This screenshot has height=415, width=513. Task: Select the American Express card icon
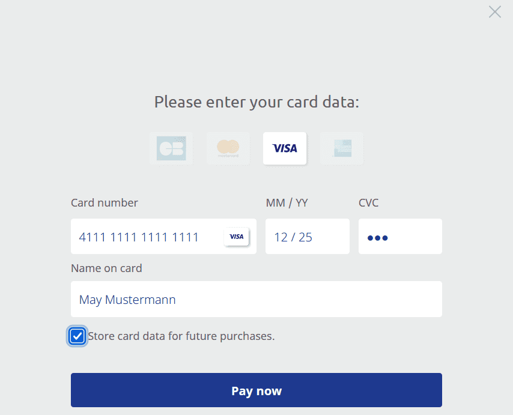click(x=342, y=148)
